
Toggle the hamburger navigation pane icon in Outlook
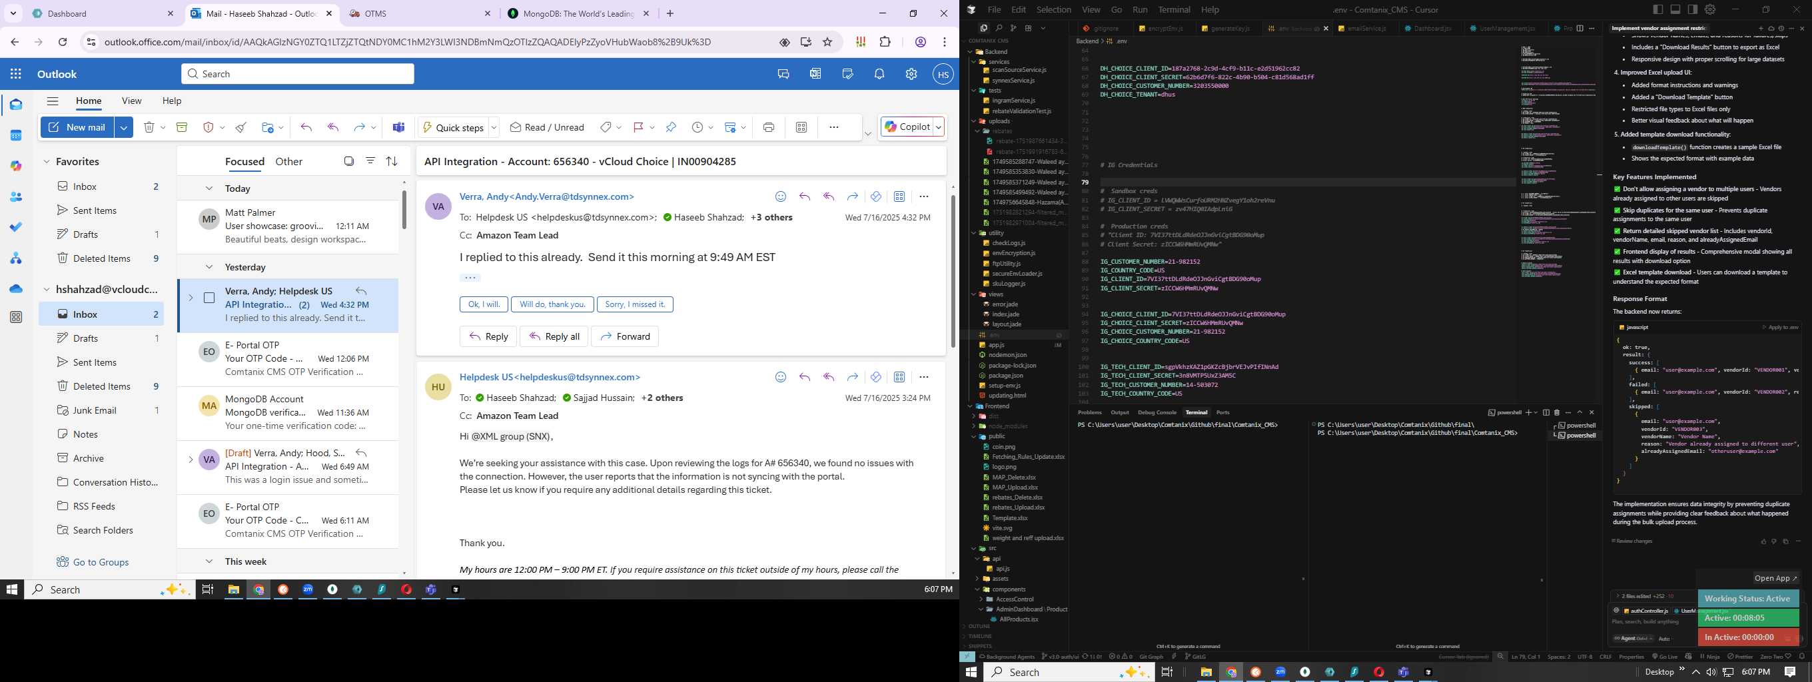click(52, 101)
